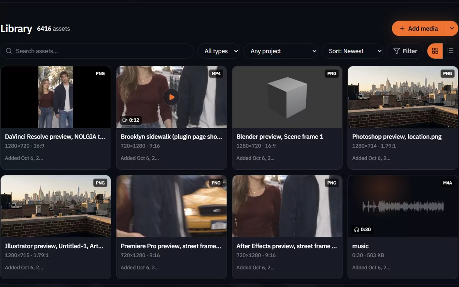
Task: Select title 'Blender preview, Scene frame 1'
Action: point(280,137)
